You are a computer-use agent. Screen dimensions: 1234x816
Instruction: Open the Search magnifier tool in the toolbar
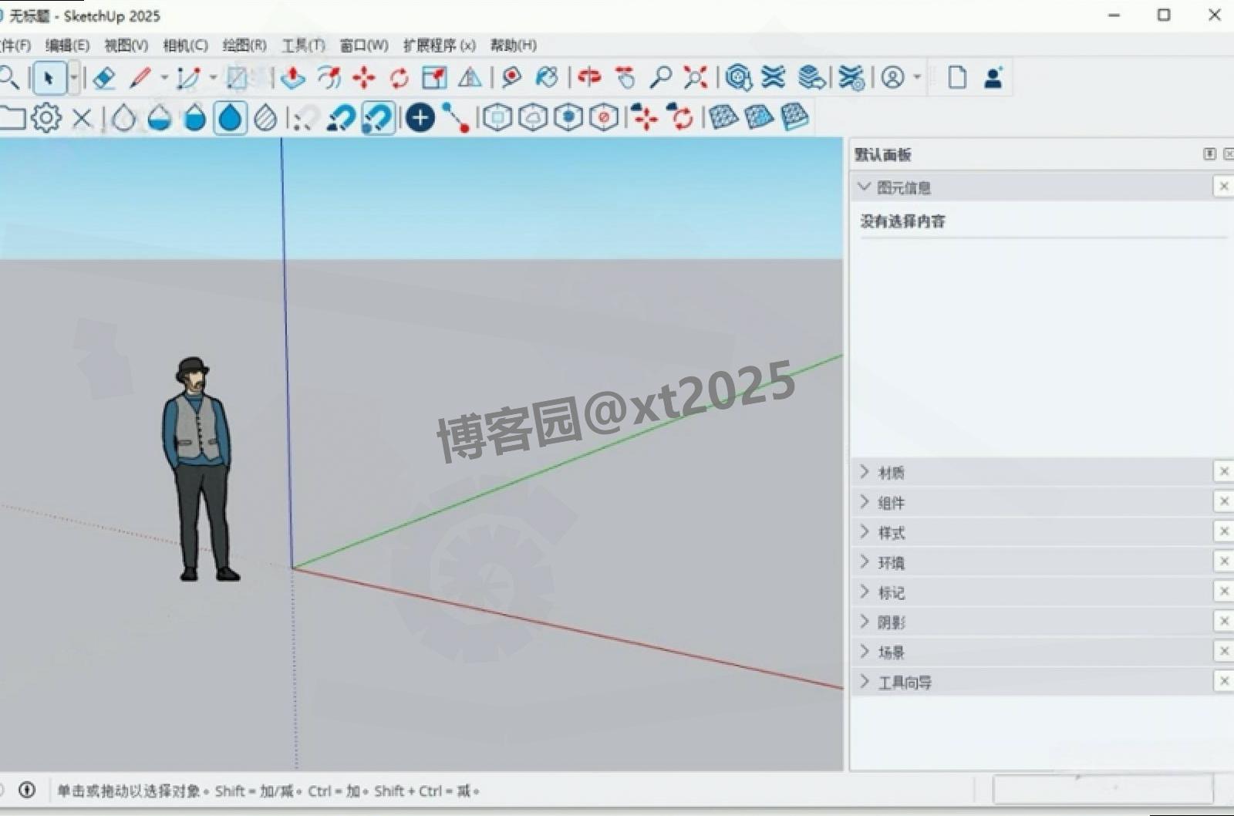click(x=8, y=77)
